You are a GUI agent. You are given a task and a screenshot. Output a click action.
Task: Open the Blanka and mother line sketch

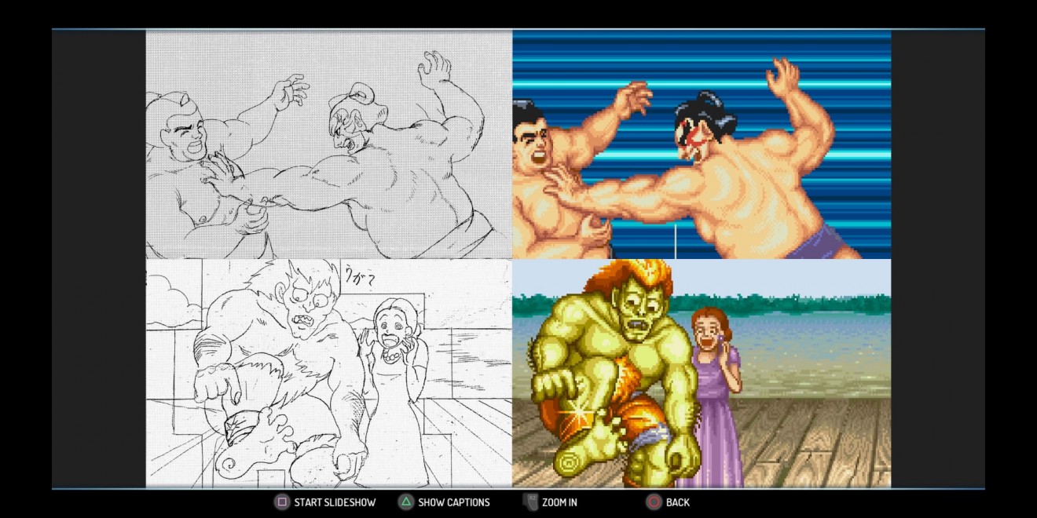[x=328, y=374]
